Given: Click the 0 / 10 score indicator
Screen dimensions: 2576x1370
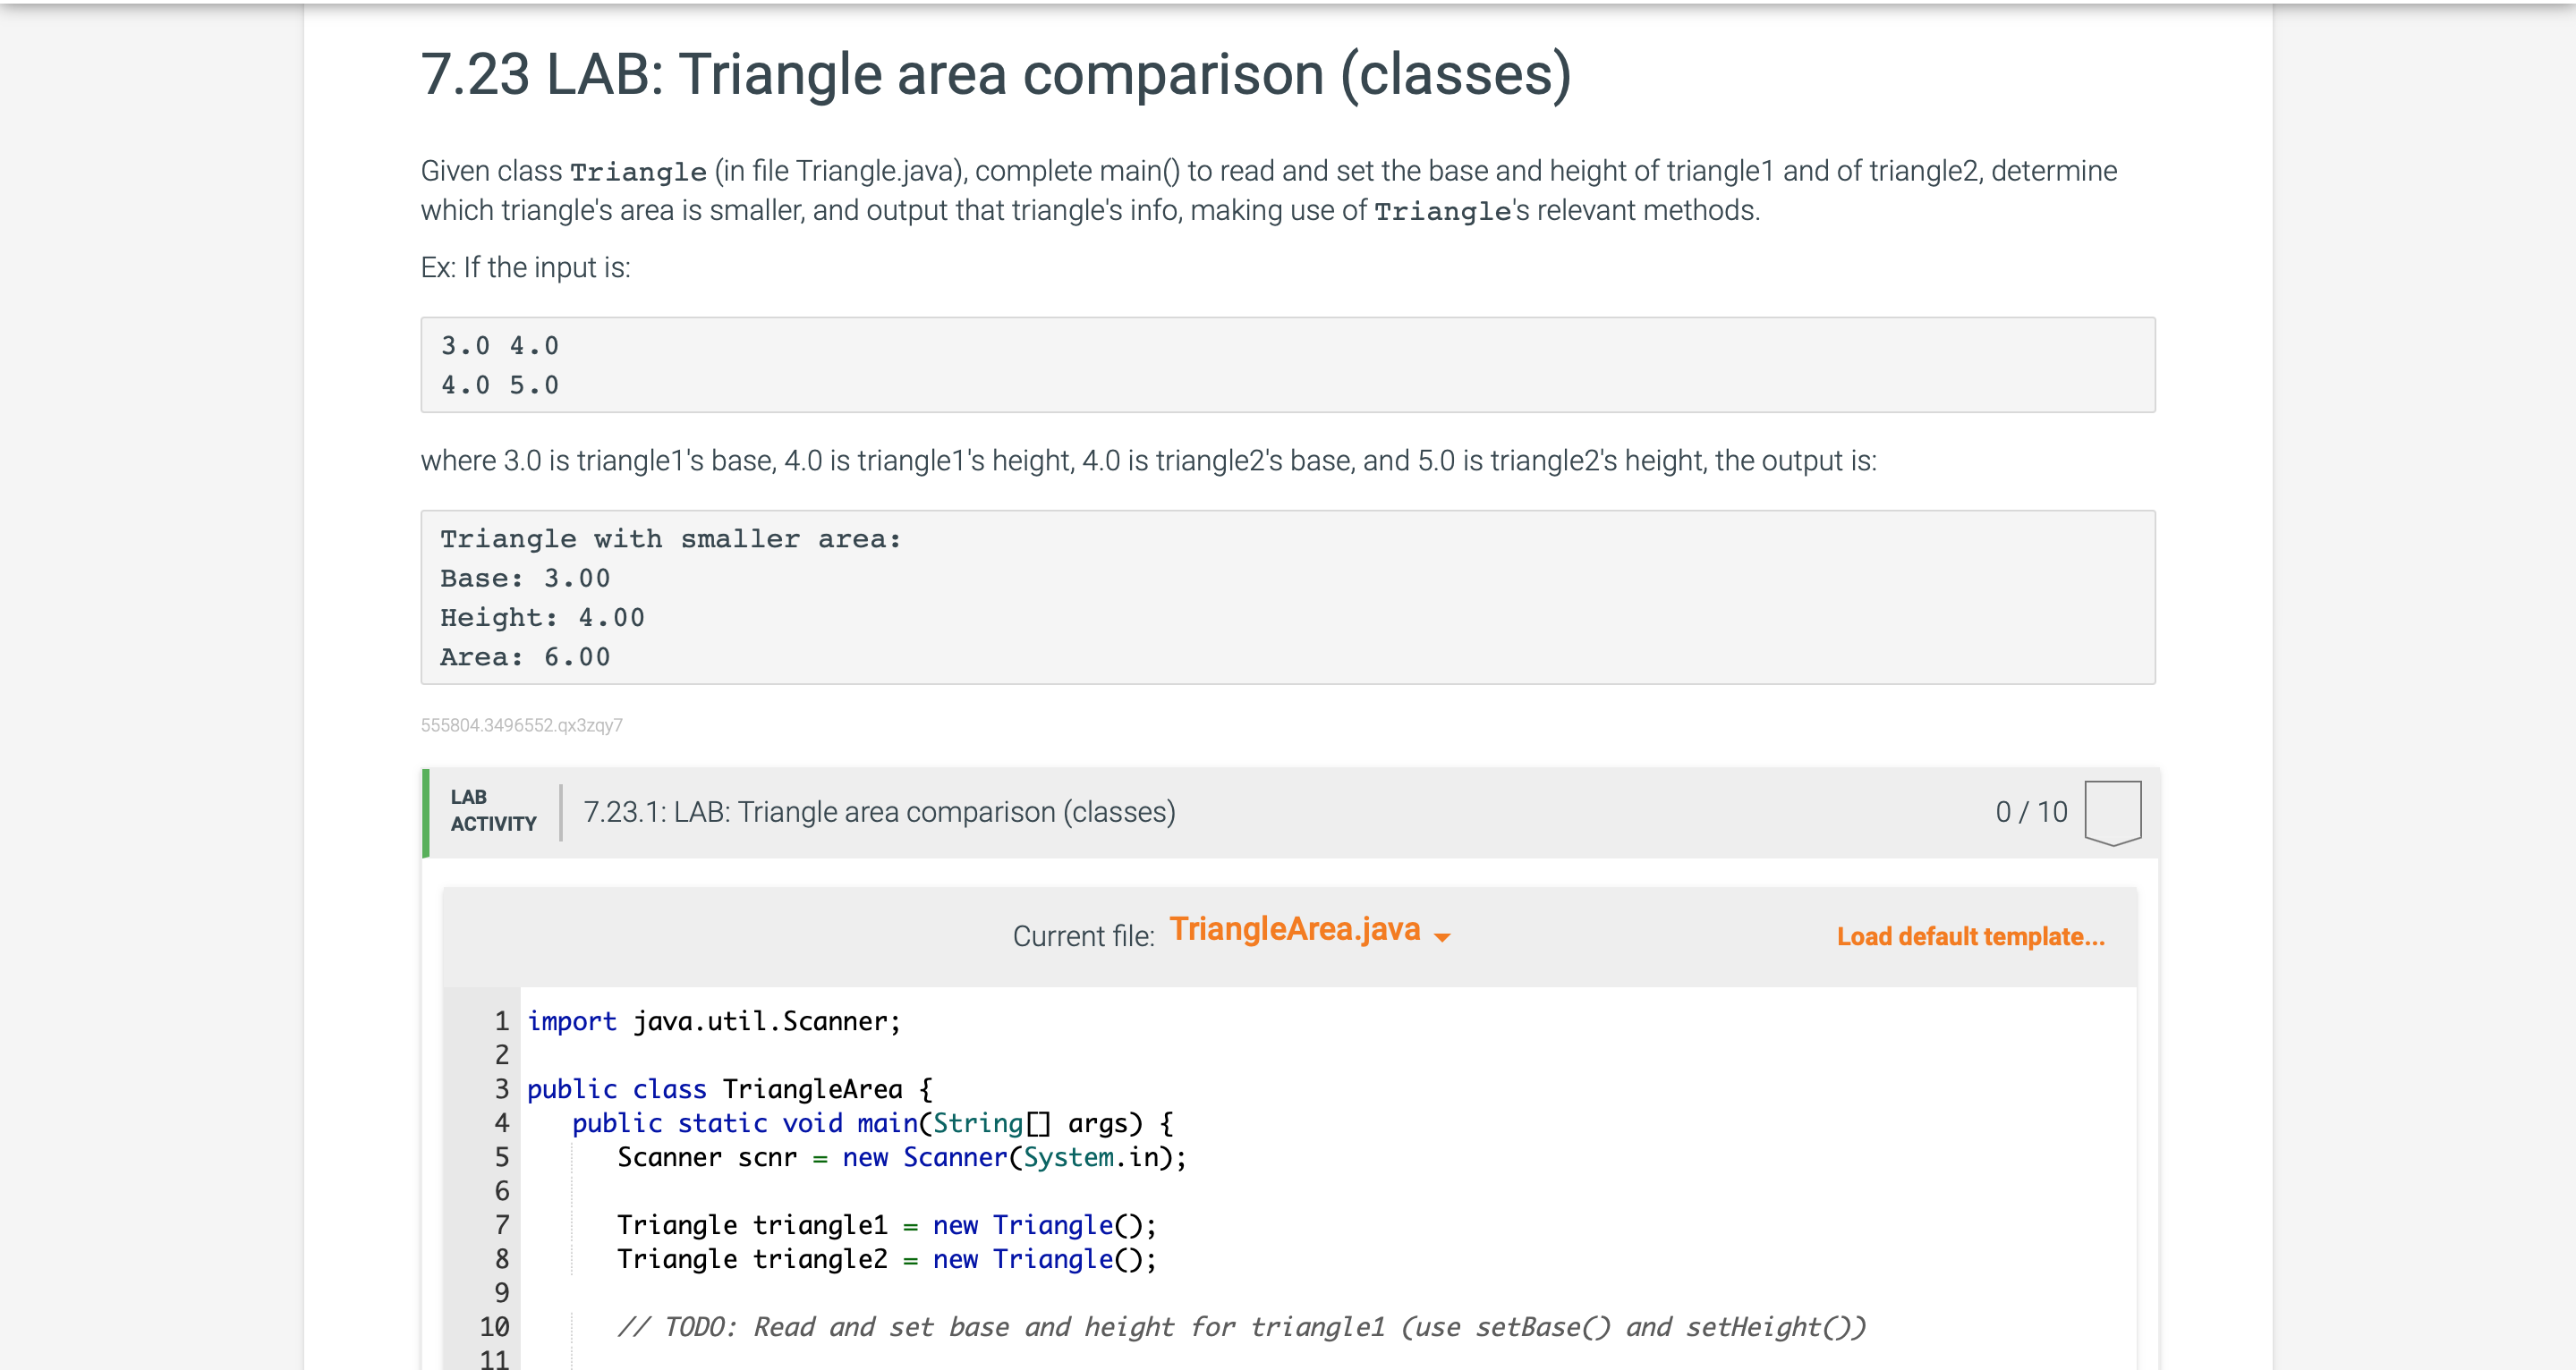Looking at the screenshot, I should (x=2032, y=811).
